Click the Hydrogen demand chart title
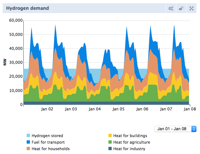 [x=28, y=8]
